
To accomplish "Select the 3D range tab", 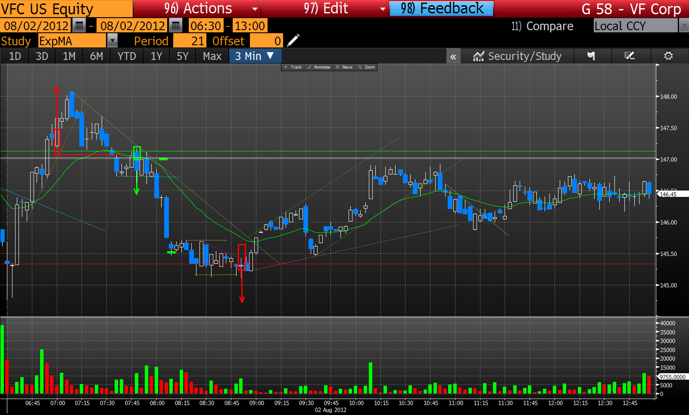I will (x=42, y=56).
